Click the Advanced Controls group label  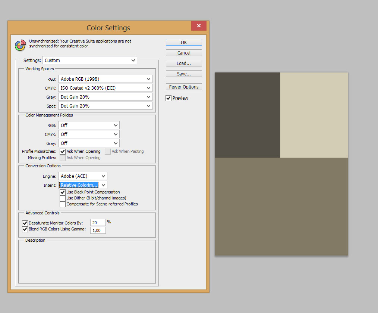click(x=42, y=213)
